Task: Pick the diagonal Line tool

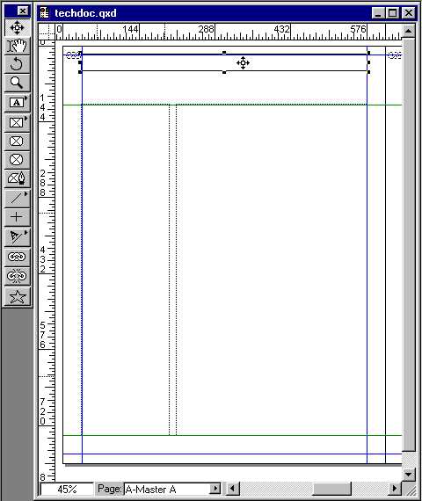Action: coord(18,199)
